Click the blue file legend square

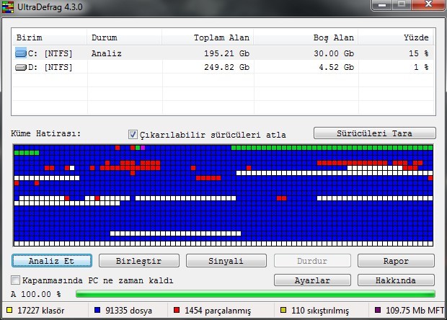[97, 310]
